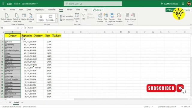
Task: Click Workbook Statistics in status bar
Action: [x=30, y=107]
